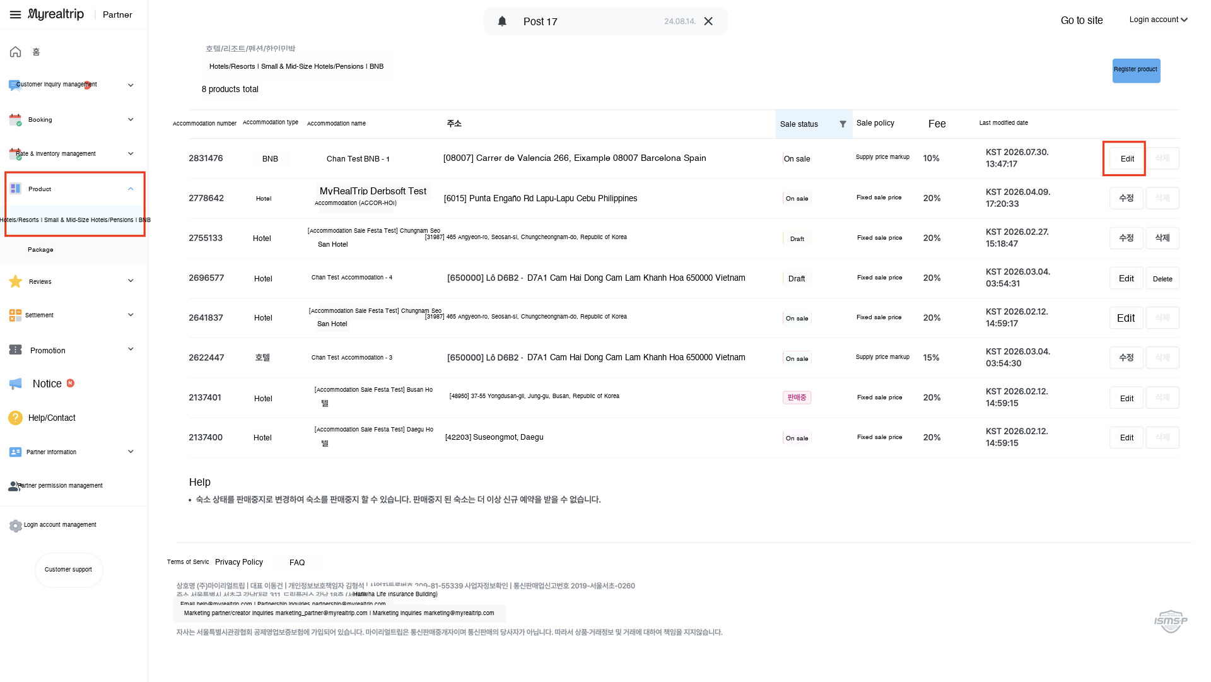
Task: Open Hotels/Resorts submenu item in sidebar
Action: coord(74,220)
